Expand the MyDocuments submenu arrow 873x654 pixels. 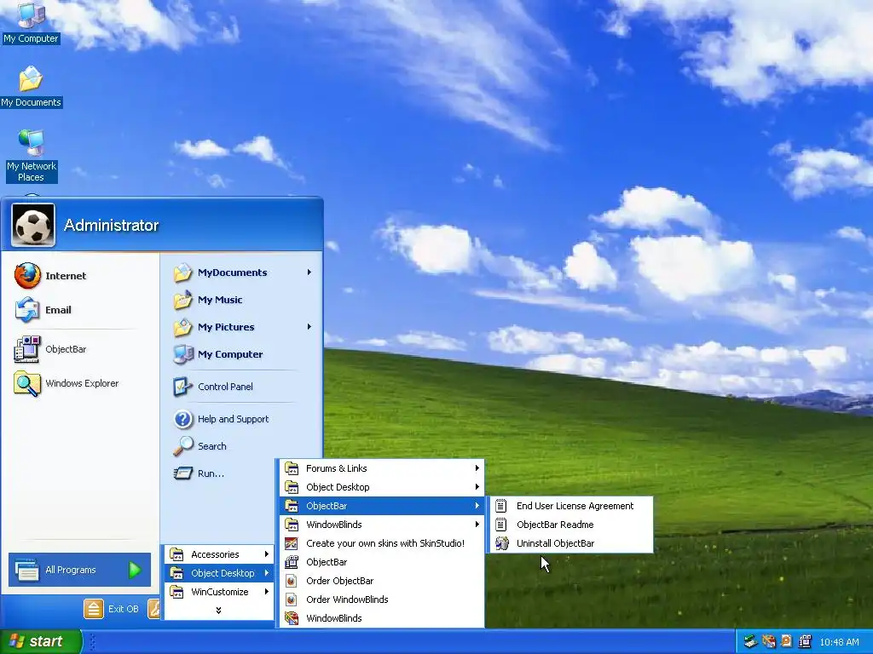pyautogui.click(x=309, y=272)
